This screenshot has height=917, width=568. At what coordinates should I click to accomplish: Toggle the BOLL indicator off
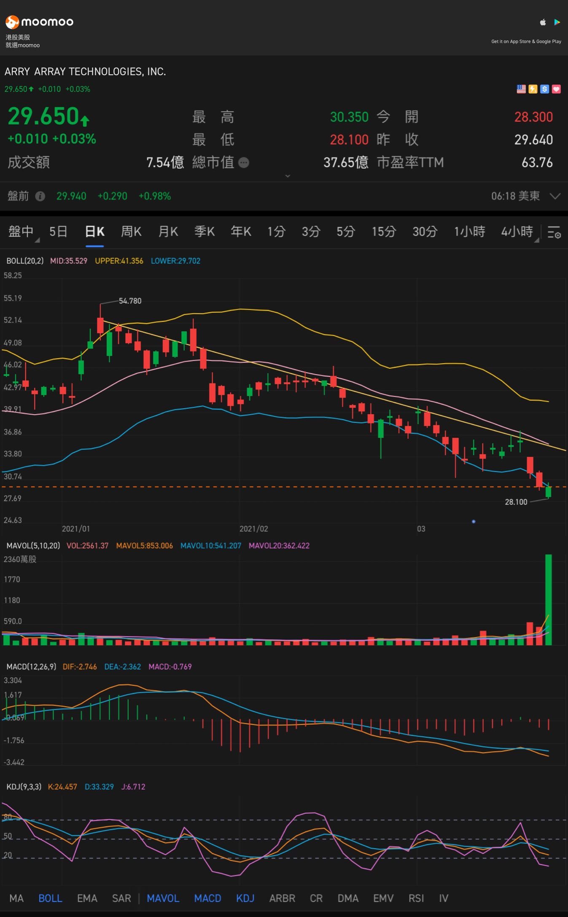point(50,898)
